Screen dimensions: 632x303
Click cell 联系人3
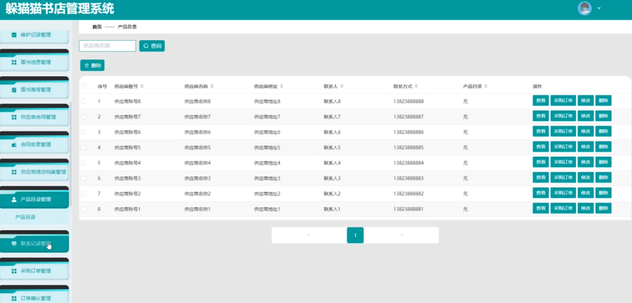[x=332, y=178]
